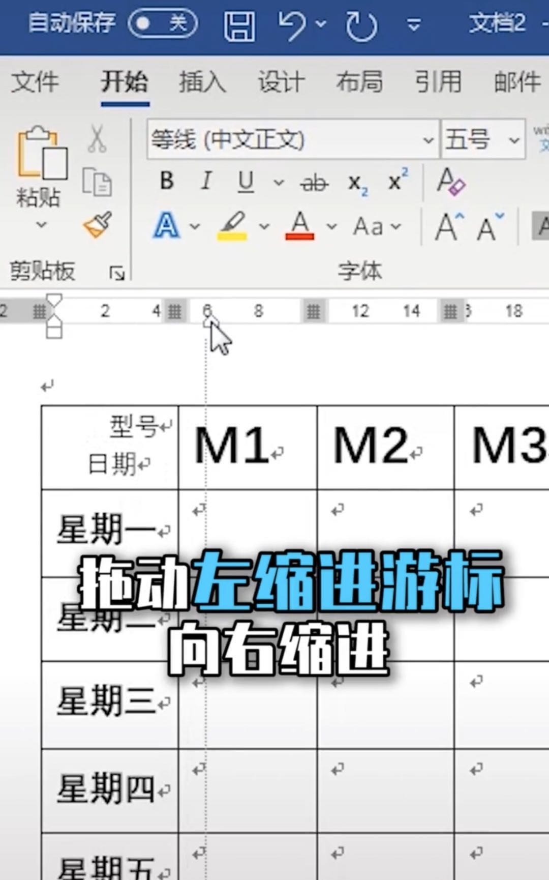Click the Copy icon
549x880 pixels.
tap(97, 182)
